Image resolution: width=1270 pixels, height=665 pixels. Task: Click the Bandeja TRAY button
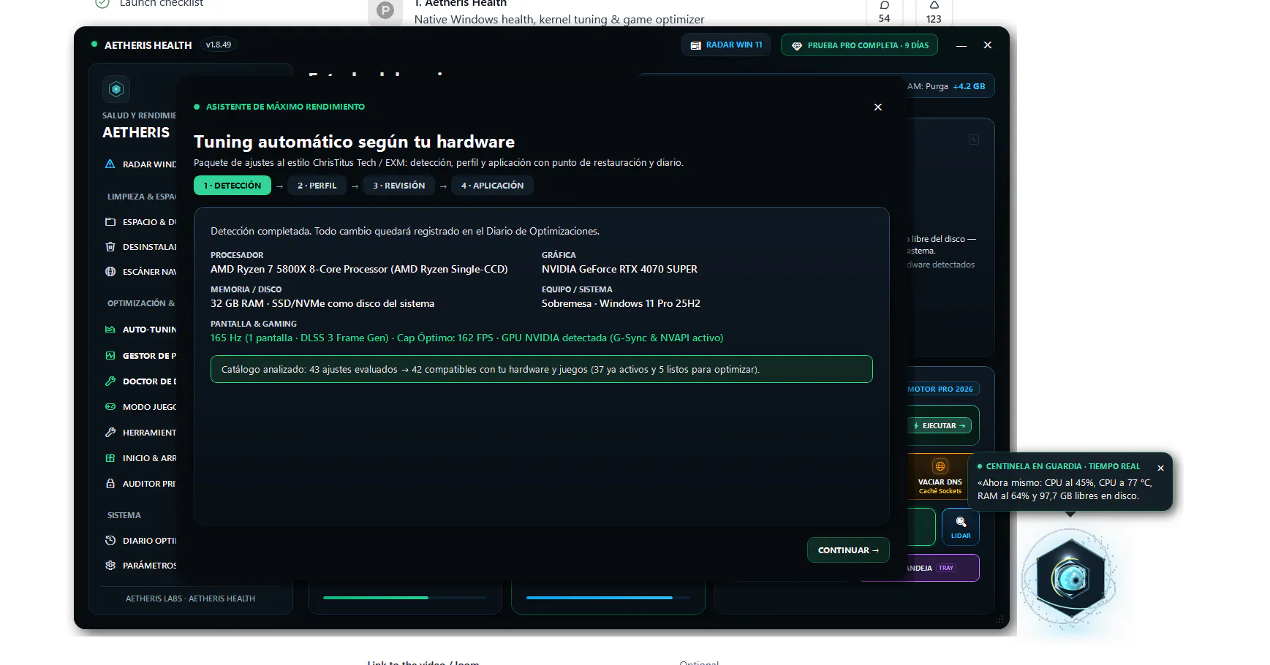point(920,568)
